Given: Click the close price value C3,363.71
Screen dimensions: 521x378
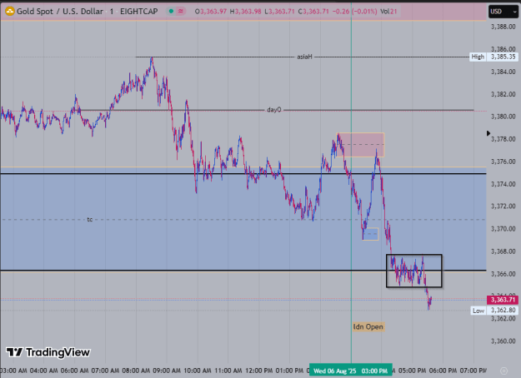Looking at the screenshot, I should pyautogui.click(x=313, y=12).
